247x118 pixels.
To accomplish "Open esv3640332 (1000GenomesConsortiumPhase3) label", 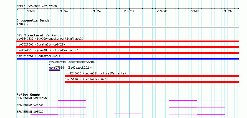I will pyautogui.click(x=50, y=39).
